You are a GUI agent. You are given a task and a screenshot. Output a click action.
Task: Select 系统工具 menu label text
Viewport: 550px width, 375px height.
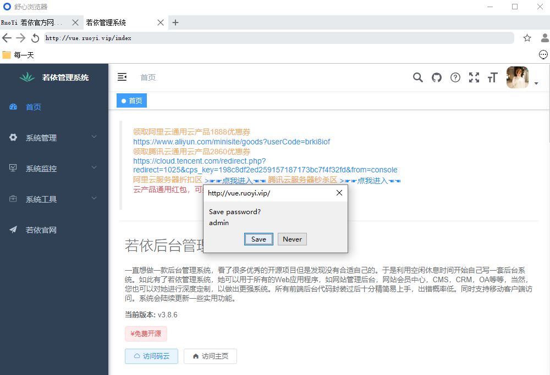pos(41,200)
